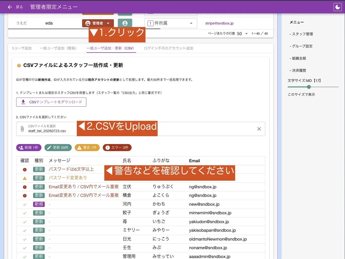Viewport: 345px width, 259px height.
Task: Toggle dark mode moon icon
Action: [338, 7]
